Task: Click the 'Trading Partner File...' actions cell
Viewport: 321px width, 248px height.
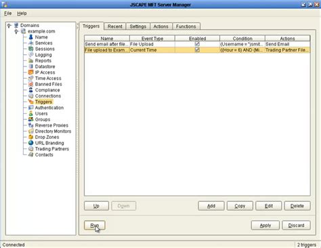Action: 288,50
